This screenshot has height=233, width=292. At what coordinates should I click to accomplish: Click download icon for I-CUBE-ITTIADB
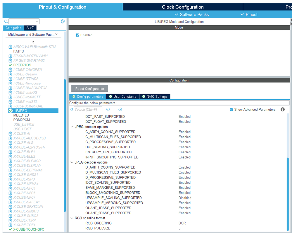(x=11, y=79)
